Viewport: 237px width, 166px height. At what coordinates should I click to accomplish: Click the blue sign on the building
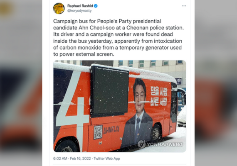[x=179, y=81]
